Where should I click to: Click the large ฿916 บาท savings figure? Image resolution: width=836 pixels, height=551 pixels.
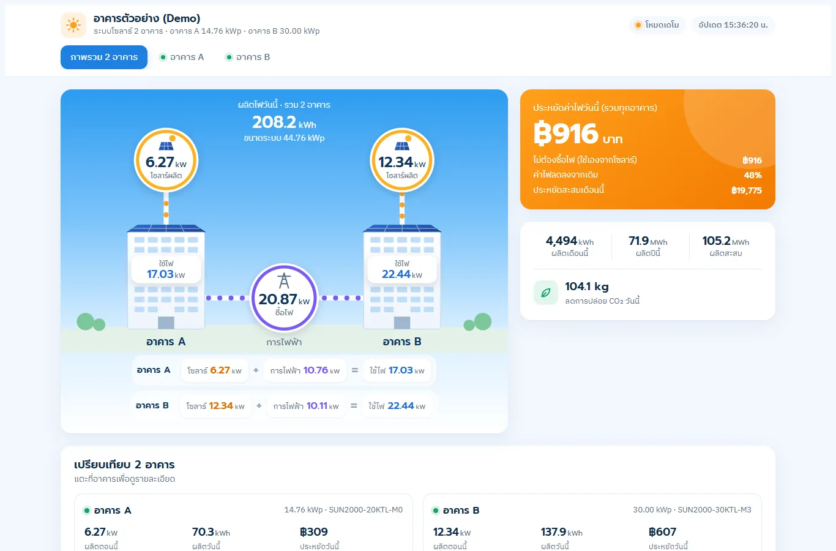[x=578, y=133]
